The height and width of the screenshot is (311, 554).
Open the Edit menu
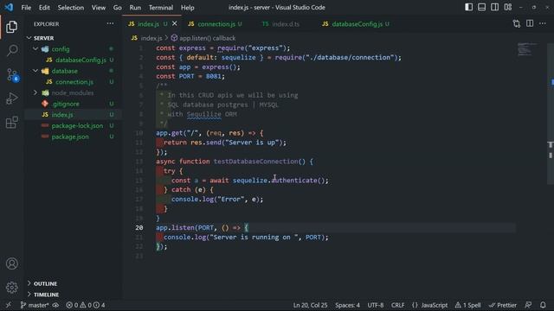(x=44, y=8)
